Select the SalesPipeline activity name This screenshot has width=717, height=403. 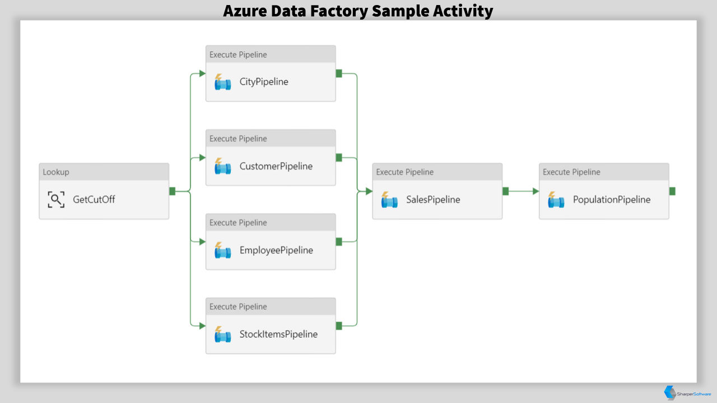pos(433,199)
